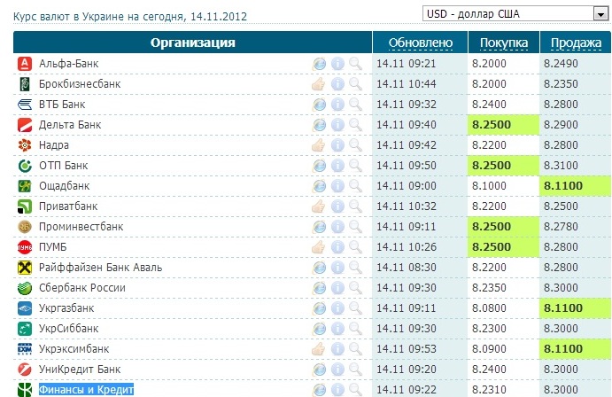Show info icon for Брокбизнесбанк
This screenshot has width=612, height=397.
(337, 84)
